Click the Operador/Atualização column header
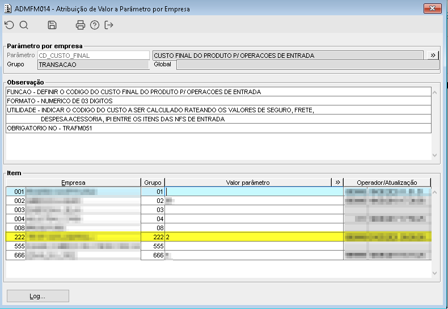Screen dimensions: 448x309 coord(387,183)
